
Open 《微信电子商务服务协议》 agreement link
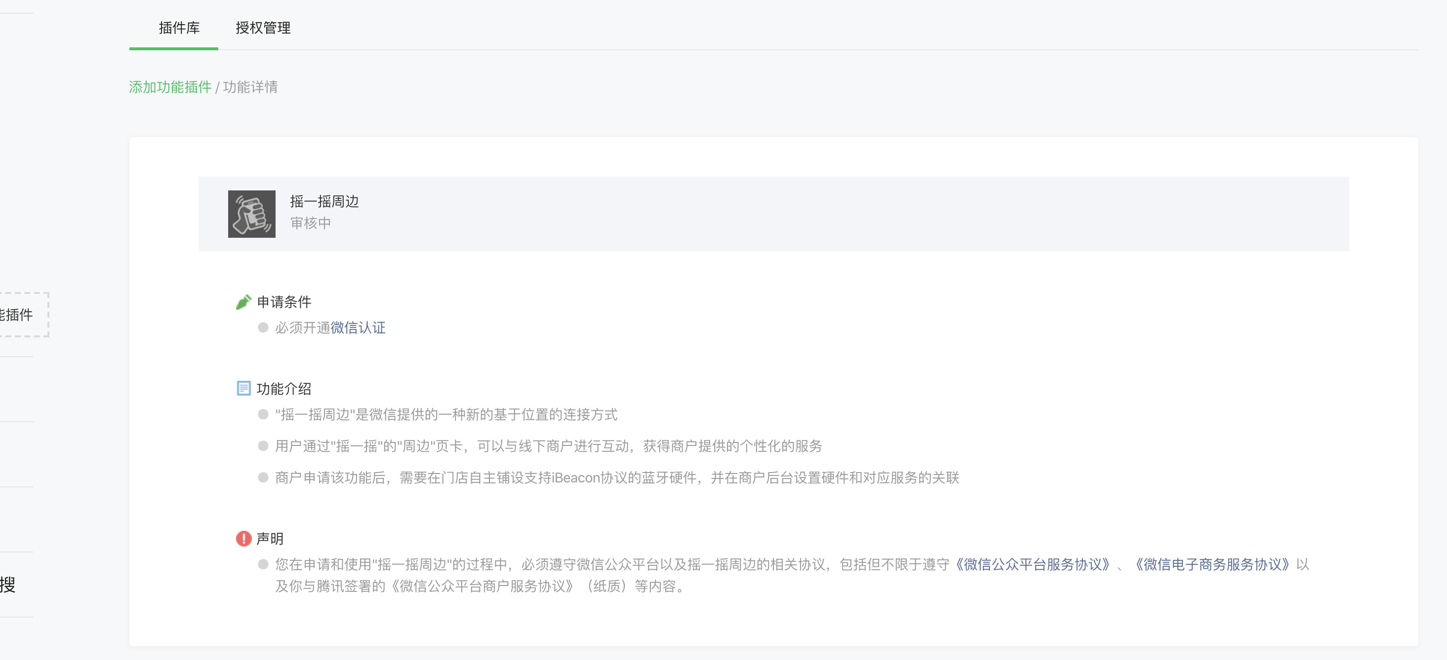coord(1212,564)
